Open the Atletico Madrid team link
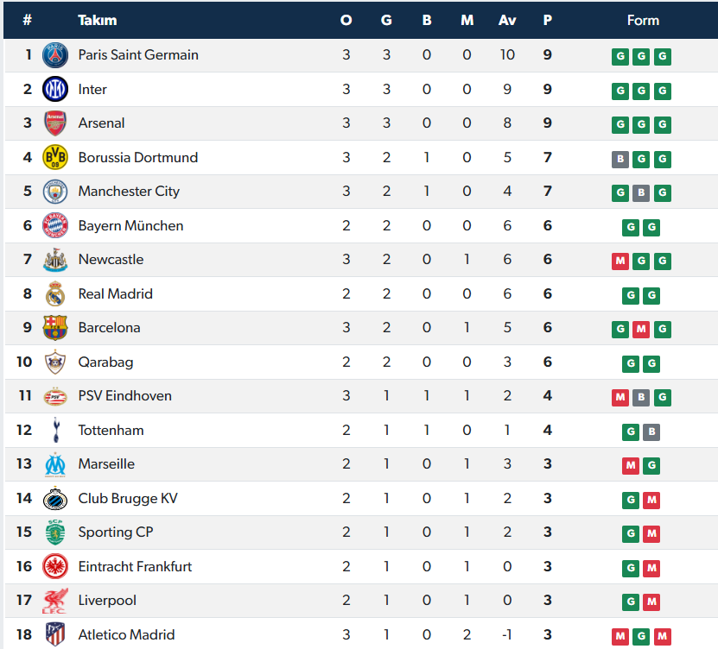 pyautogui.click(x=126, y=635)
